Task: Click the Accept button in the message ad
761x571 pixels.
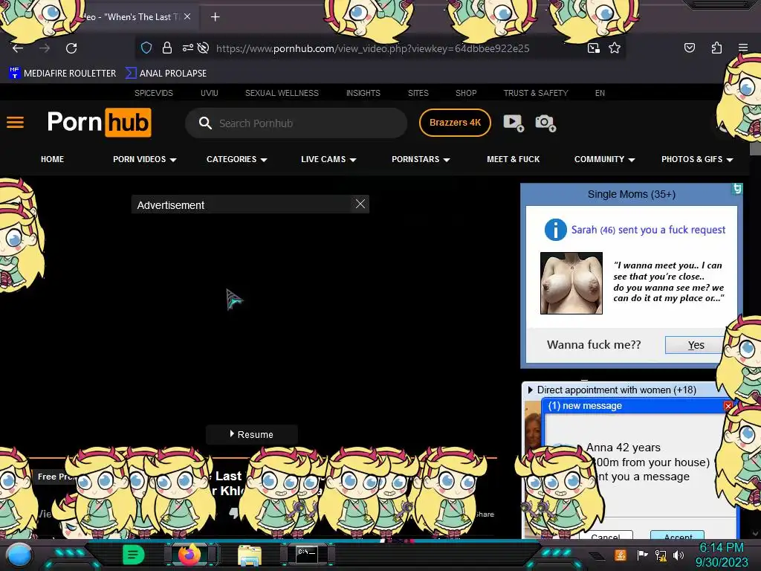Action: (x=678, y=535)
